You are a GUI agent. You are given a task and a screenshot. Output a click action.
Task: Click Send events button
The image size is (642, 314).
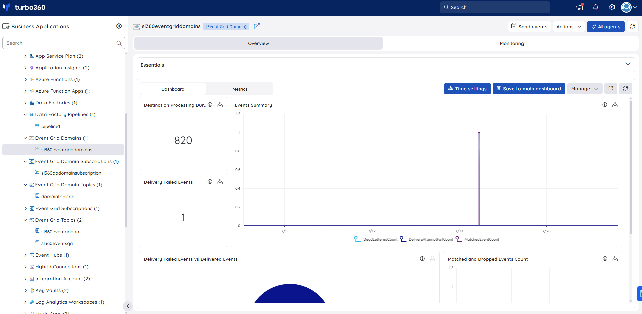click(x=530, y=27)
